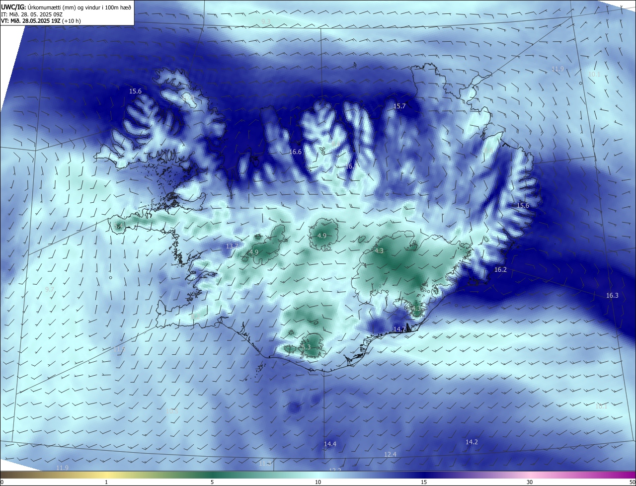Click the '1' tick on the colour scale
Viewport: 636px width, 486px height.
coord(106,482)
